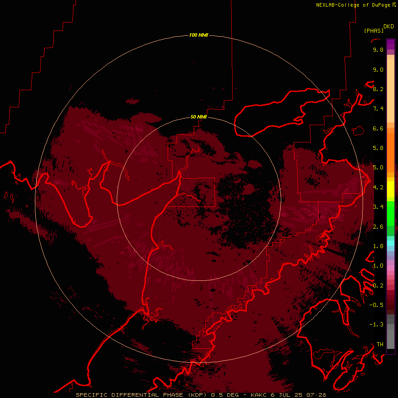Image resolution: width=398 pixels, height=398 pixels.
Task: Click the 0.2 scale value
Action: (x=378, y=286)
